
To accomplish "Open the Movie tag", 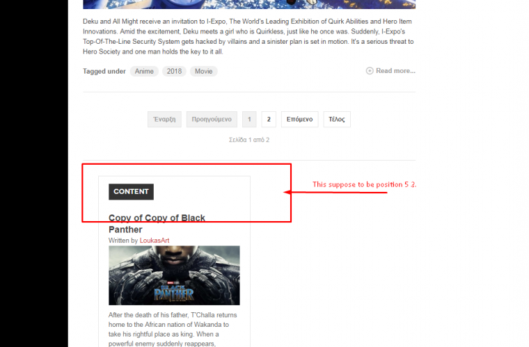I will [203, 72].
